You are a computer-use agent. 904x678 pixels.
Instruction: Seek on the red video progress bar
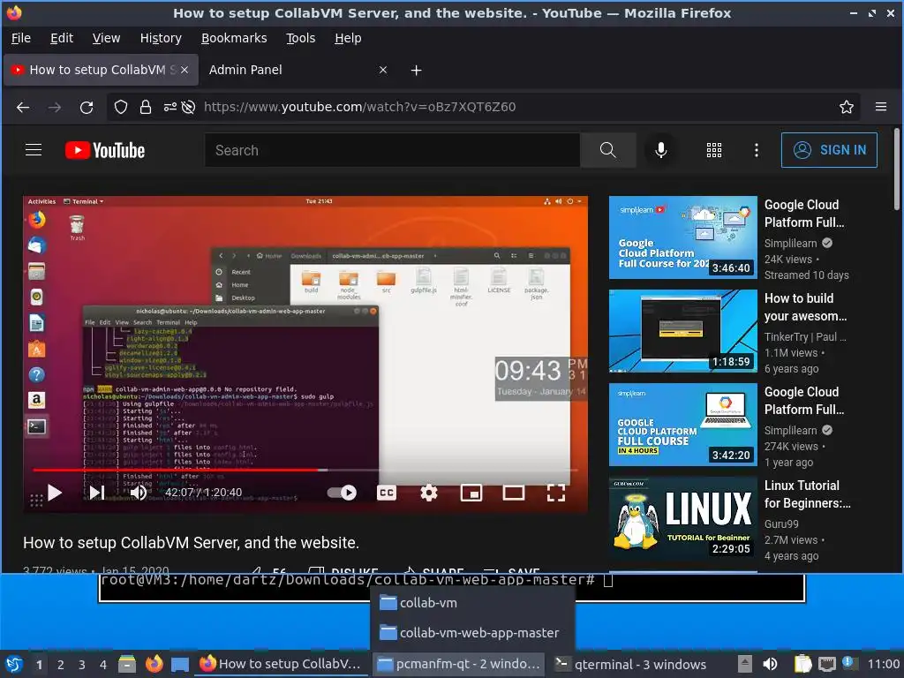[305, 471]
